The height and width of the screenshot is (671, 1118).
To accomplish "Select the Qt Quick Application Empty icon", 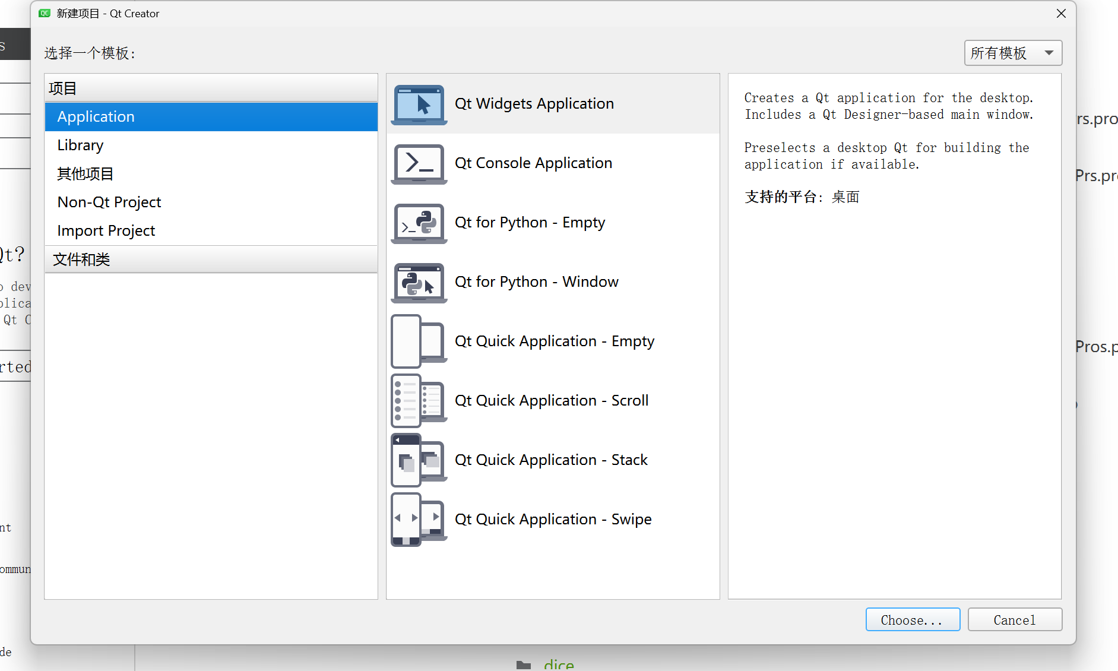I will (x=419, y=341).
